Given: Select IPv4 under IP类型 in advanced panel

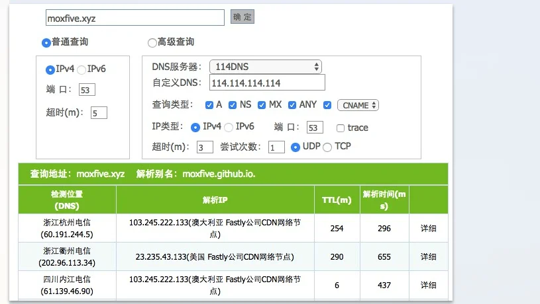Looking at the screenshot, I should pos(195,128).
